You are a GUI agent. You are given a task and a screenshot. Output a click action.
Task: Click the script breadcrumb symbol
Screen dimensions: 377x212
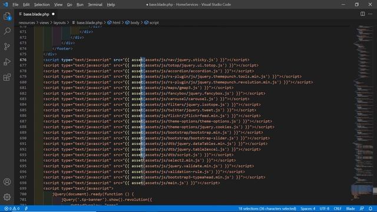click(151, 22)
